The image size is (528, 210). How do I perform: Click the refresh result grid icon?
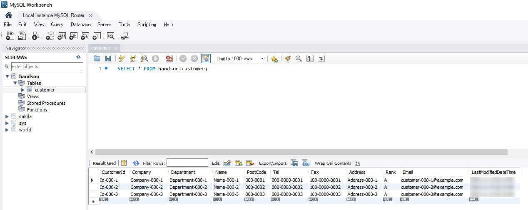[x=136, y=163]
